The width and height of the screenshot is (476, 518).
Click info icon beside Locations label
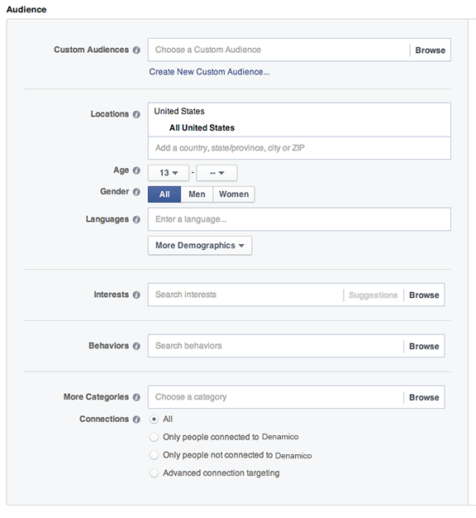click(x=136, y=114)
